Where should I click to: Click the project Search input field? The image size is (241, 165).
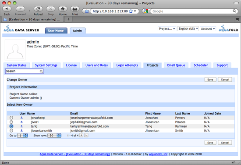pos(24,71)
